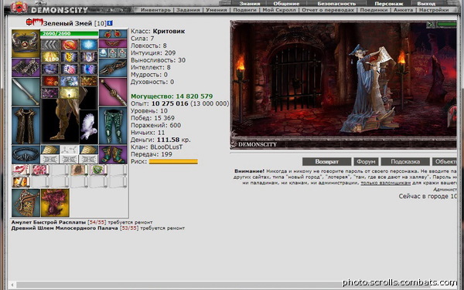Select the Персонаж top menu
Screen dimensions: 464x290
point(388,4)
